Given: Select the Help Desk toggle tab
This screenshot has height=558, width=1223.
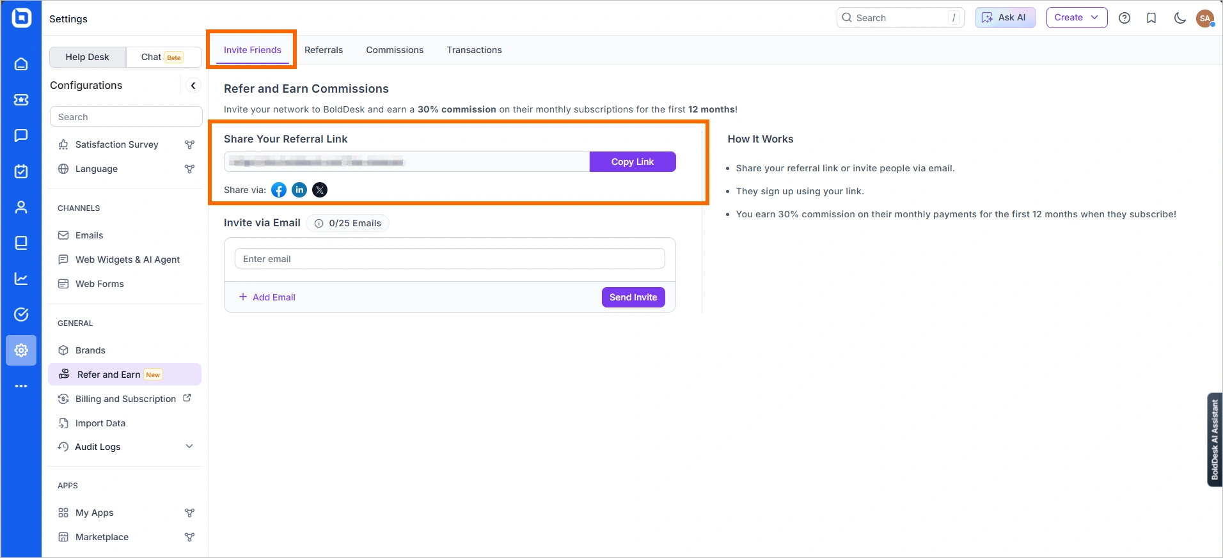Looking at the screenshot, I should 88,57.
